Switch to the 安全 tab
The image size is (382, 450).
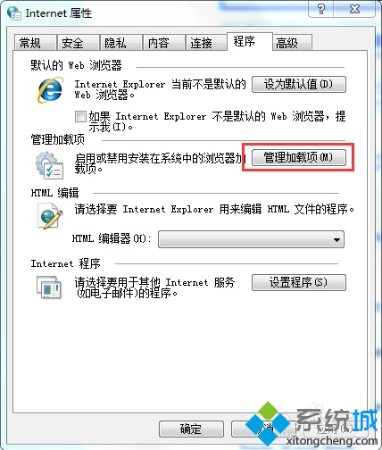pos(79,43)
